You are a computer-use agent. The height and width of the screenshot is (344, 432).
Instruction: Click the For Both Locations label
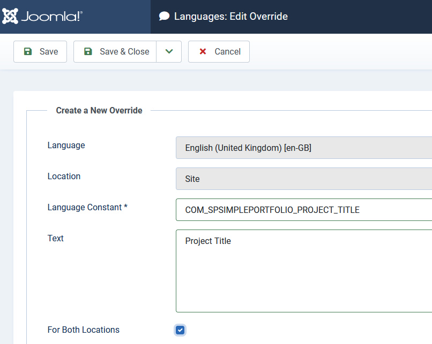(x=84, y=330)
